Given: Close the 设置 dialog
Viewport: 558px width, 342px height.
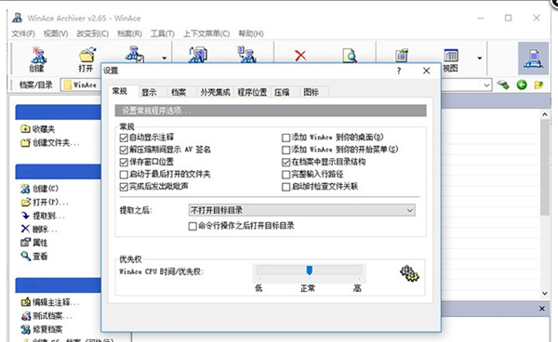Looking at the screenshot, I should point(426,71).
